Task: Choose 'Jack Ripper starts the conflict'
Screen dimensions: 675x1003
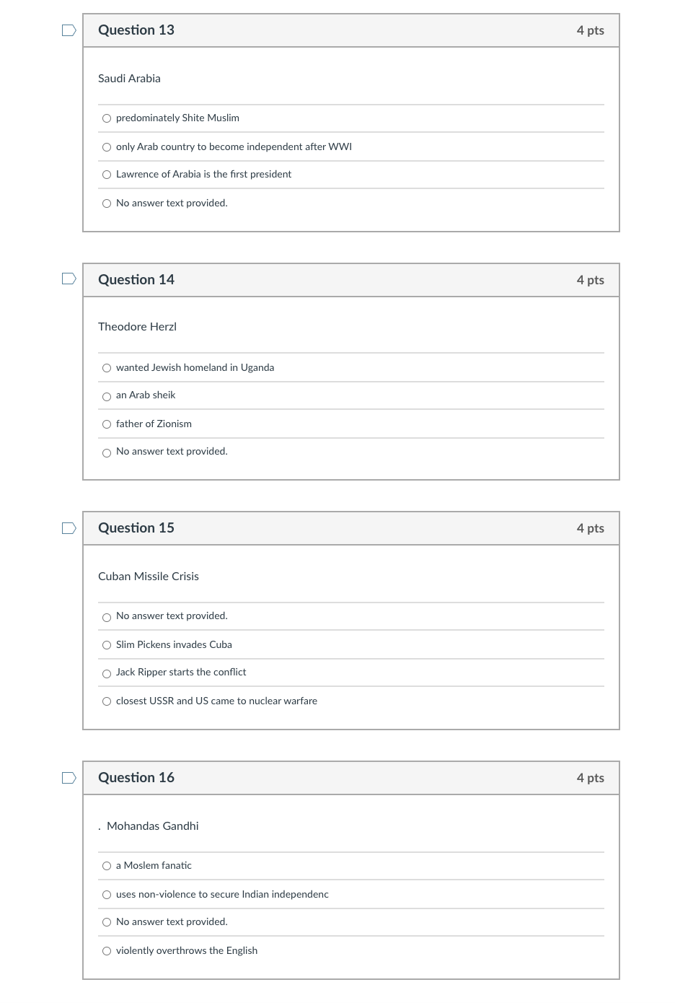Action: click(x=107, y=673)
